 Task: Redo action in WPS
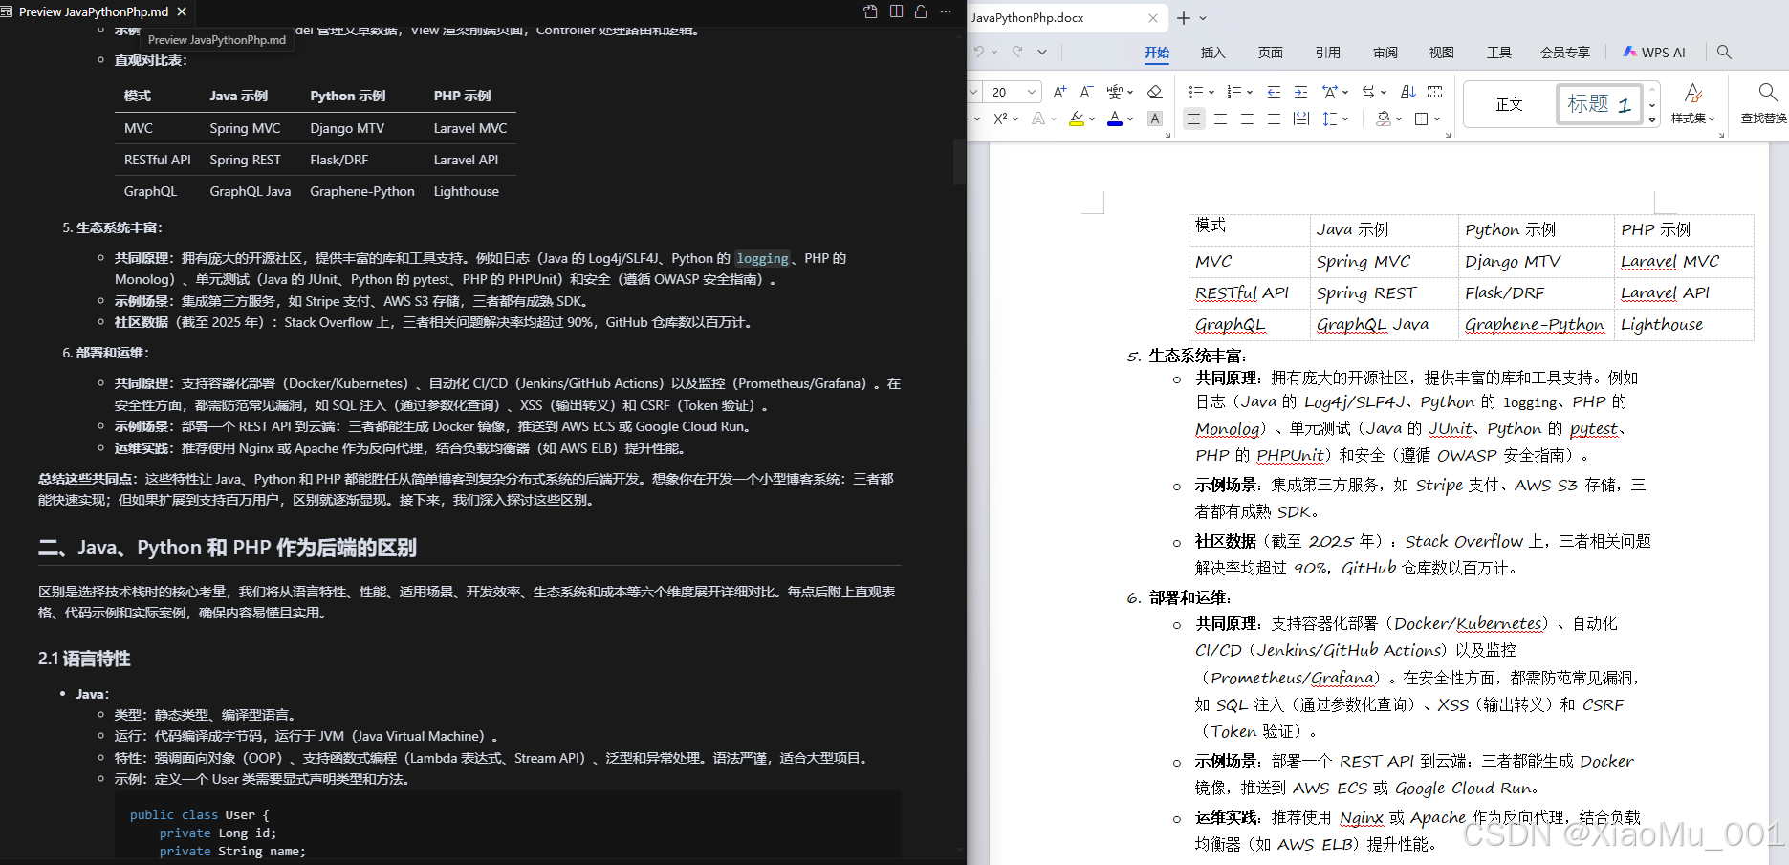click(1017, 53)
